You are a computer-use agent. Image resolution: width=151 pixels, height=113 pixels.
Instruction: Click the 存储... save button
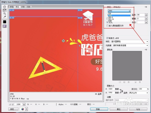99,109
